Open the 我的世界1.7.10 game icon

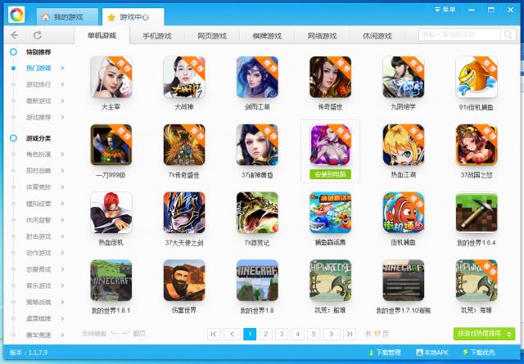click(404, 281)
